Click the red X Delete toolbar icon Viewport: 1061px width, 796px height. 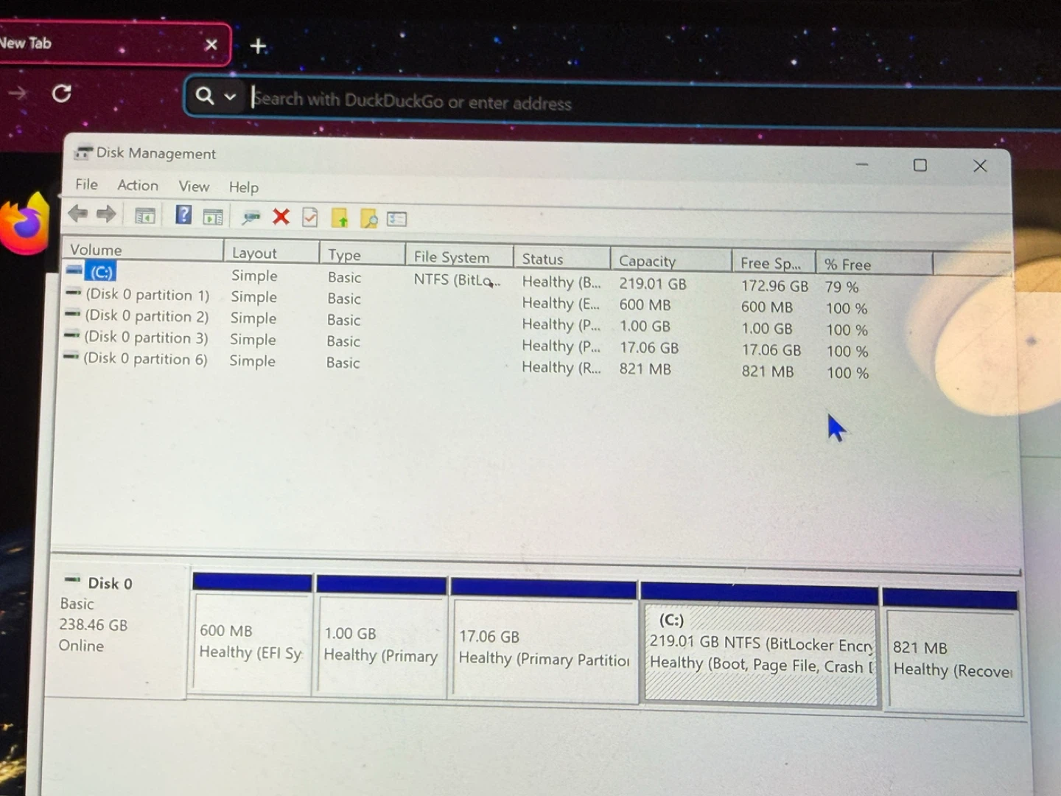(281, 217)
